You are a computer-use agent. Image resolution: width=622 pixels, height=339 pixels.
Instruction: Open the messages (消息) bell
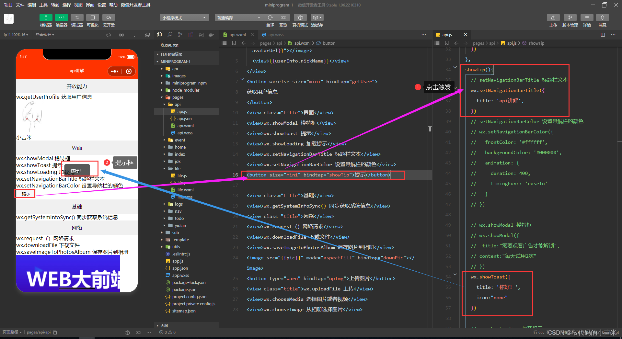tap(603, 17)
